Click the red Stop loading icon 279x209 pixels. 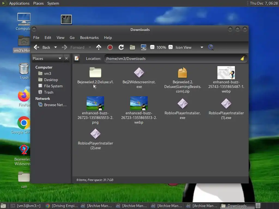click(x=110, y=47)
